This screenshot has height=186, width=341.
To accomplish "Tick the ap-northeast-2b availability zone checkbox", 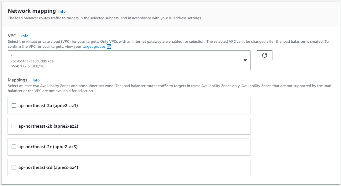I will [x=14, y=126].
